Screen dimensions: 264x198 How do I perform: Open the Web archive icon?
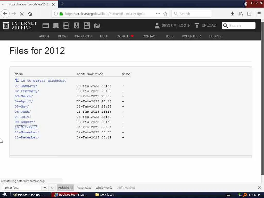45,26
